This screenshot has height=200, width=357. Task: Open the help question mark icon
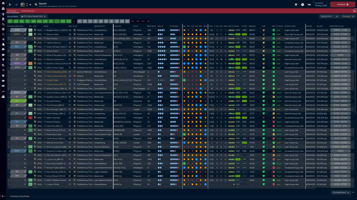point(303,5)
